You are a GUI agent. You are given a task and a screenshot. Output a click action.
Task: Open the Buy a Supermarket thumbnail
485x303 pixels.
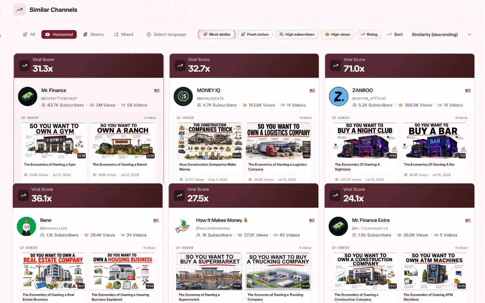tap(209, 271)
